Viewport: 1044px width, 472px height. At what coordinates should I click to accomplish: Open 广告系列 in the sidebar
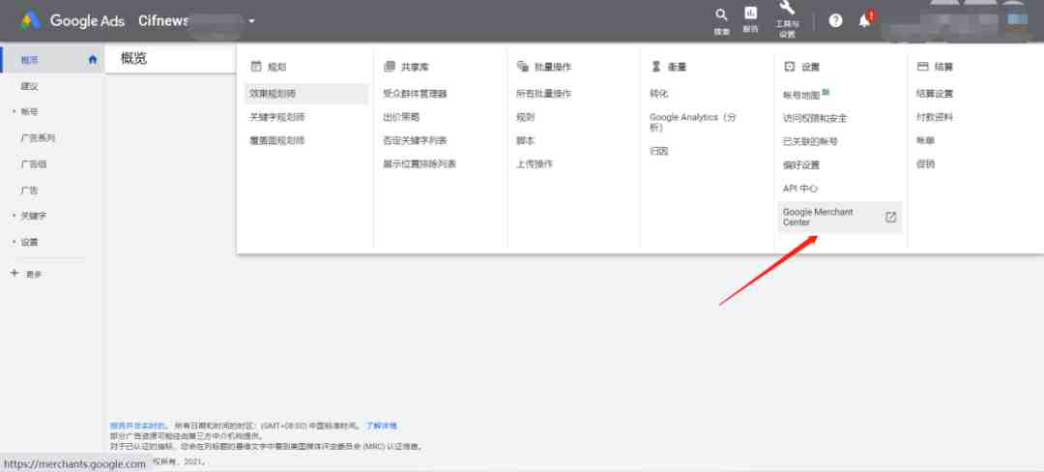[38, 138]
